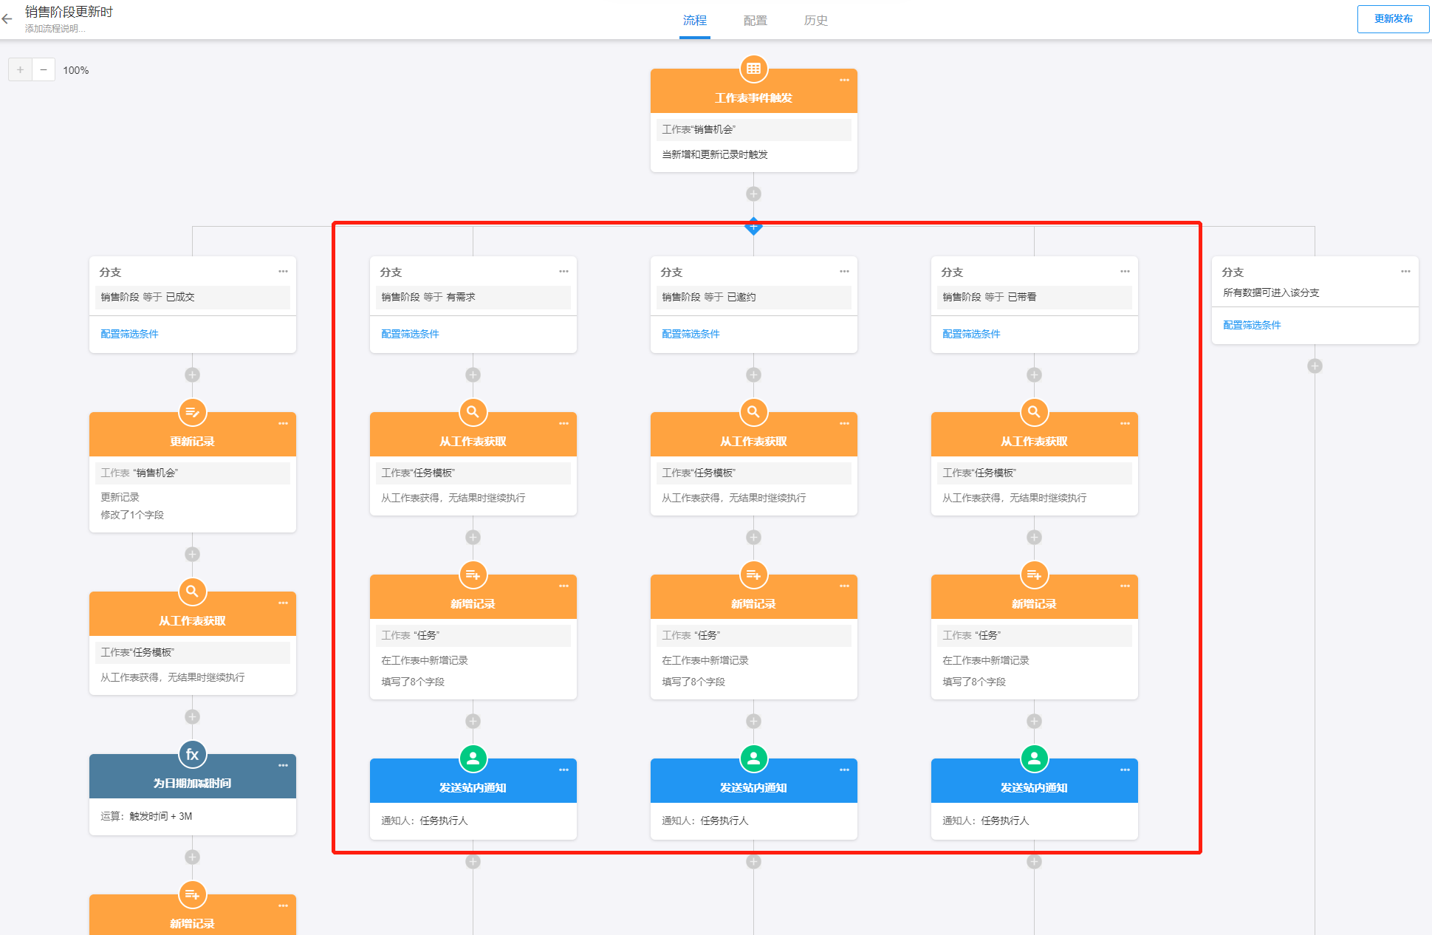Click the worksheet trigger table icon
This screenshot has height=935, width=1432.
point(753,69)
